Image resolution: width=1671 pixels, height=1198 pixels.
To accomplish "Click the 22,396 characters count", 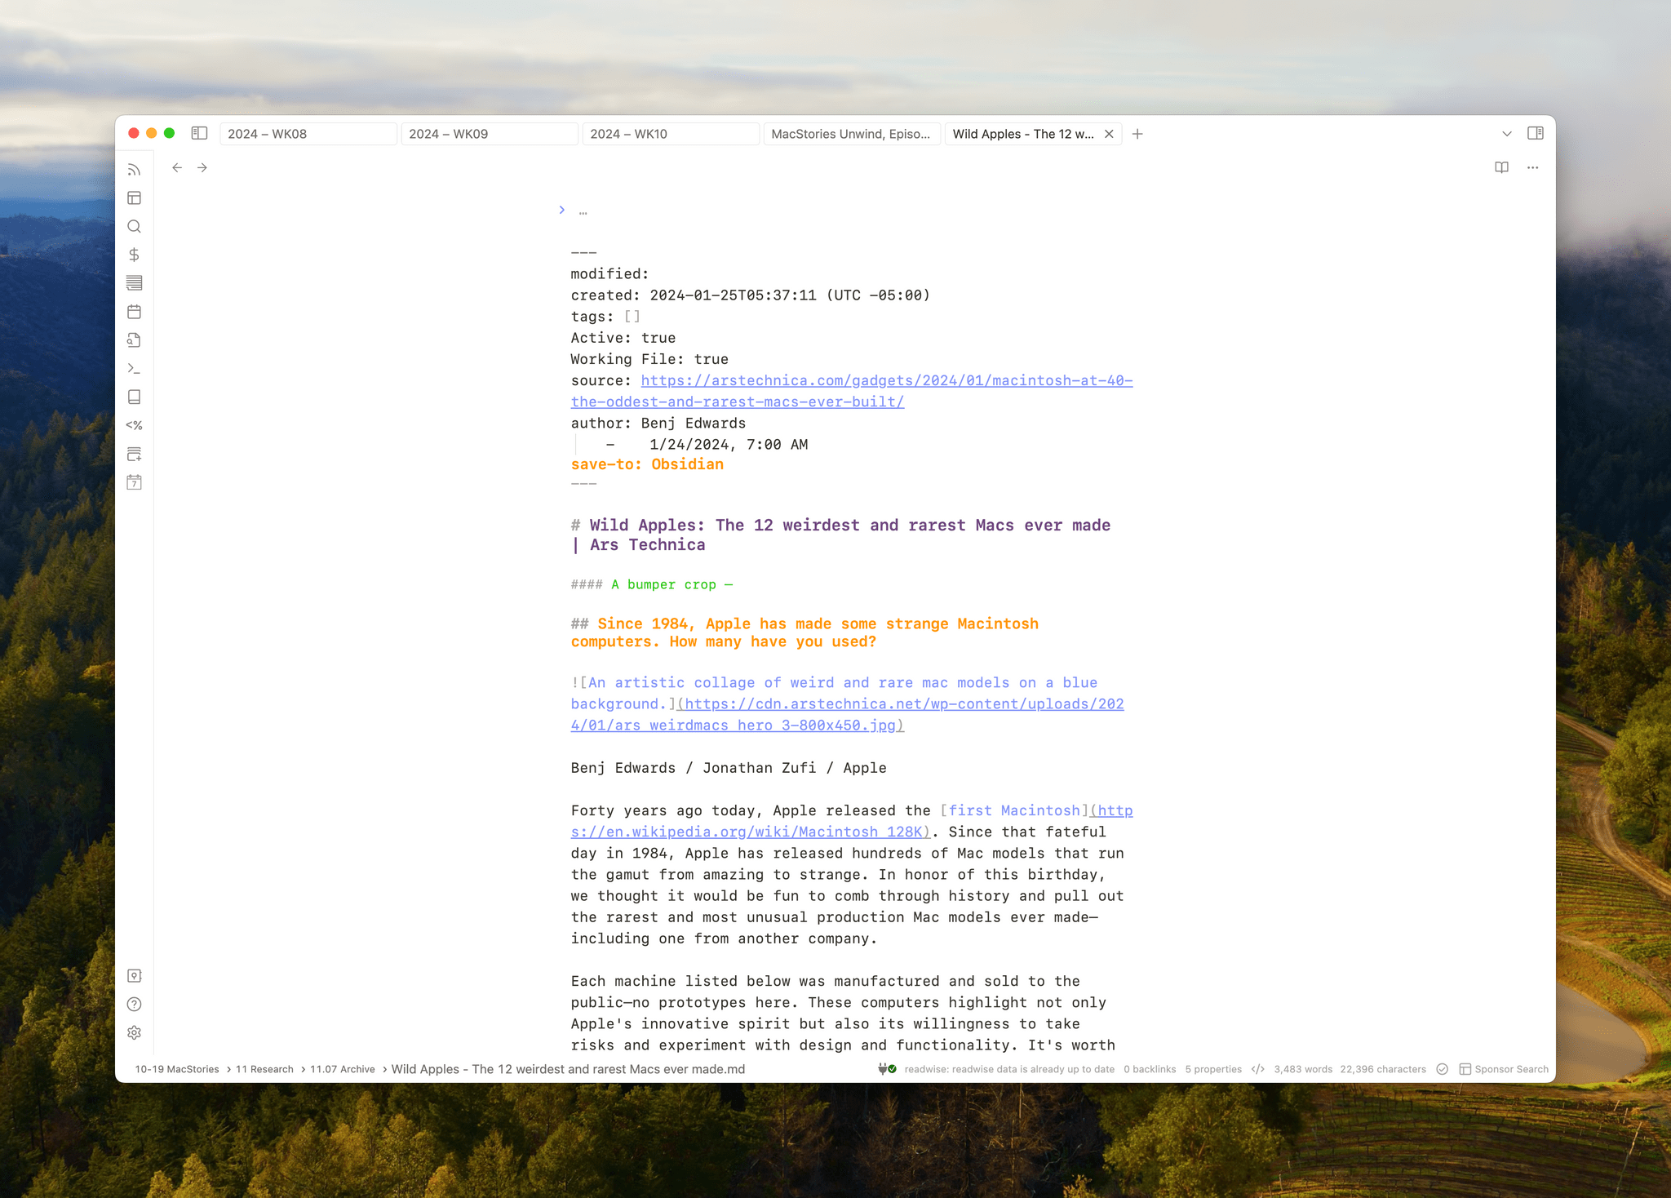I will (x=1383, y=1069).
